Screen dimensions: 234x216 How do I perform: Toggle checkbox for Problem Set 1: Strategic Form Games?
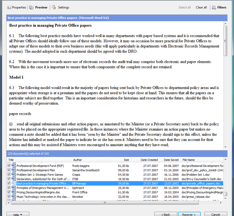9,174
